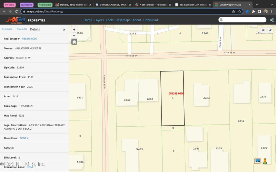Image resolution: width=276 pixels, height=172 pixels.
Task: Expand the tab search chevron
Action: click(x=272, y=5)
